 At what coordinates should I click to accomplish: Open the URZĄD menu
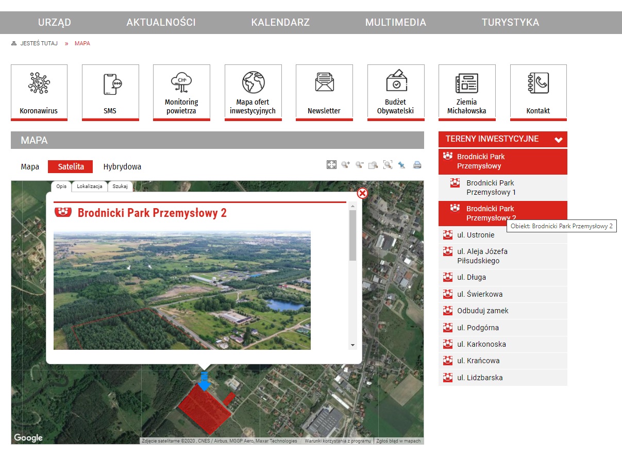point(55,22)
